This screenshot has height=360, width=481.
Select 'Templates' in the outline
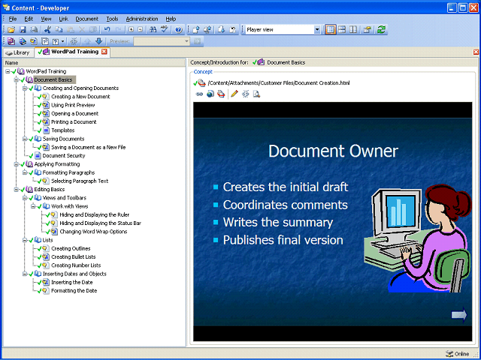click(x=63, y=130)
